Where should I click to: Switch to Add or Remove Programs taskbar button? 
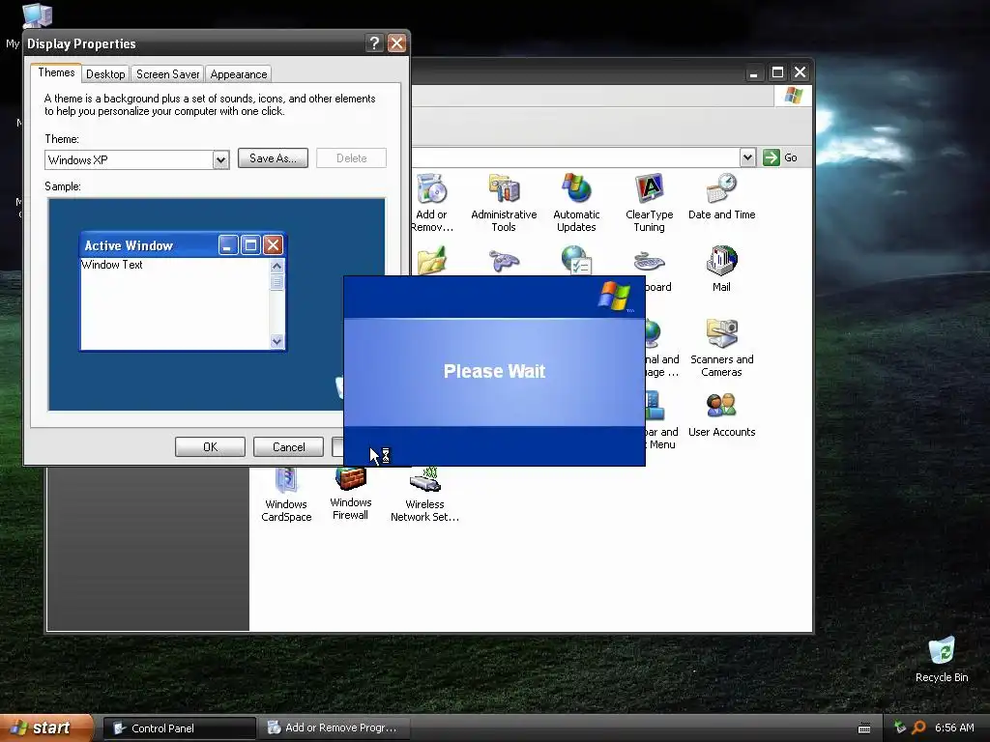tap(335, 728)
